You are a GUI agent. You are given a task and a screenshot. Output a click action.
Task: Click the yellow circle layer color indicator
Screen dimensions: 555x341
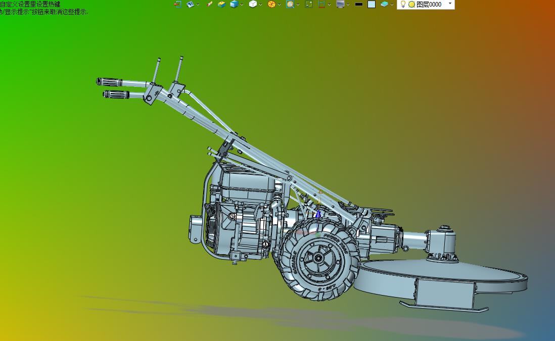(x=411, y=4)
